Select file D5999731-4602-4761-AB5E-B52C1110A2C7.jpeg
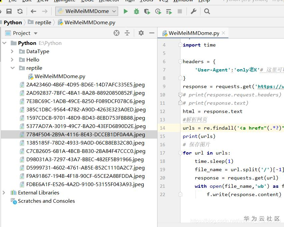 click(x=85, y=168)
